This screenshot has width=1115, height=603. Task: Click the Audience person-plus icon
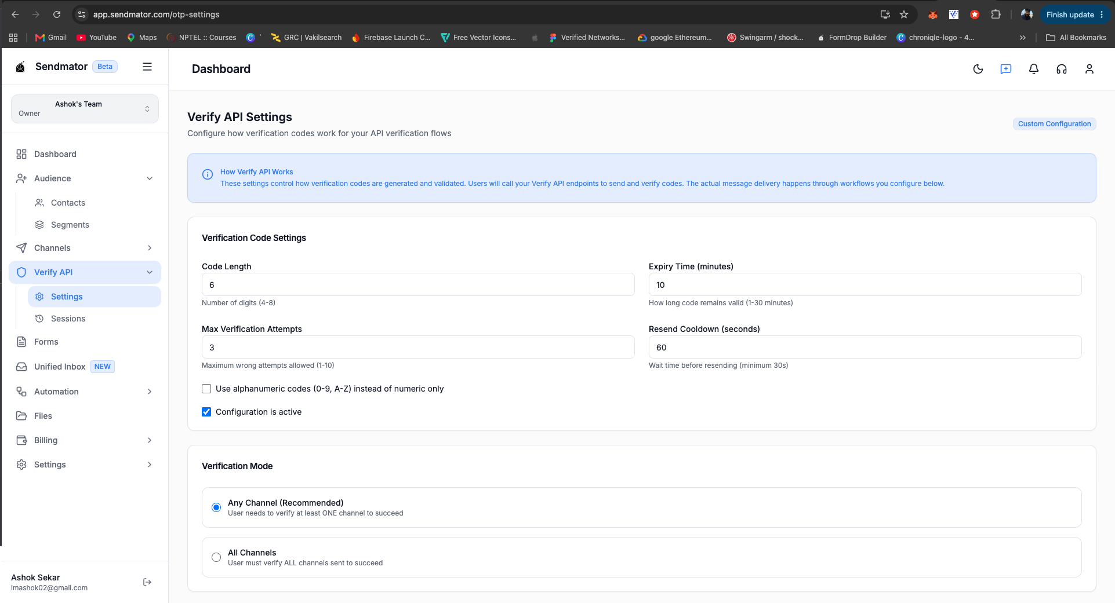[x=21, y=178]
